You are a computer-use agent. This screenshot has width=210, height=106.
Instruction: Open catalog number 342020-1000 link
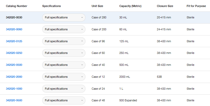14,89
